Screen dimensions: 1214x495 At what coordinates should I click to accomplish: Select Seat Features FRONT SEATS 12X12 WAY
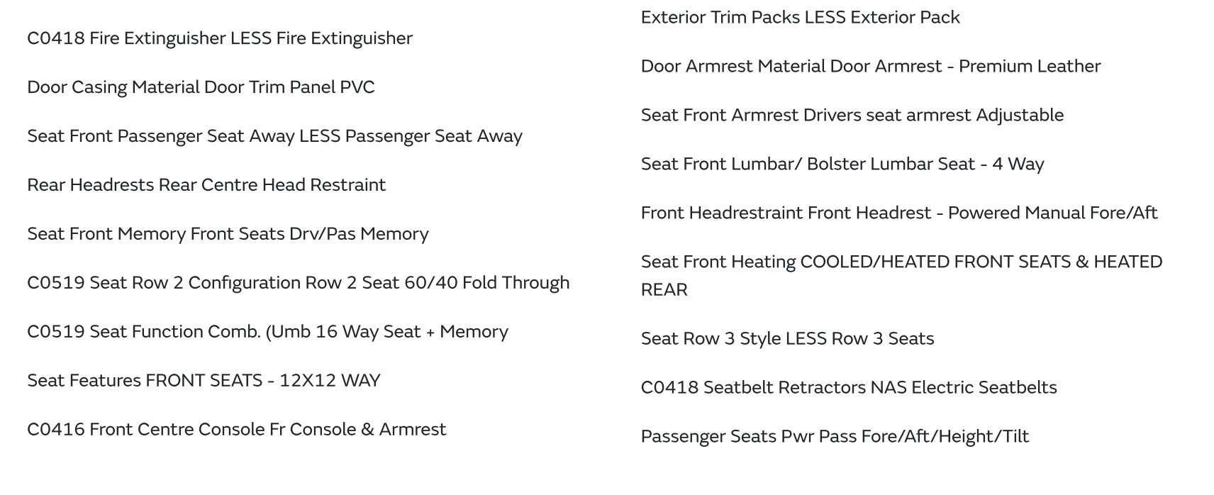204,381
